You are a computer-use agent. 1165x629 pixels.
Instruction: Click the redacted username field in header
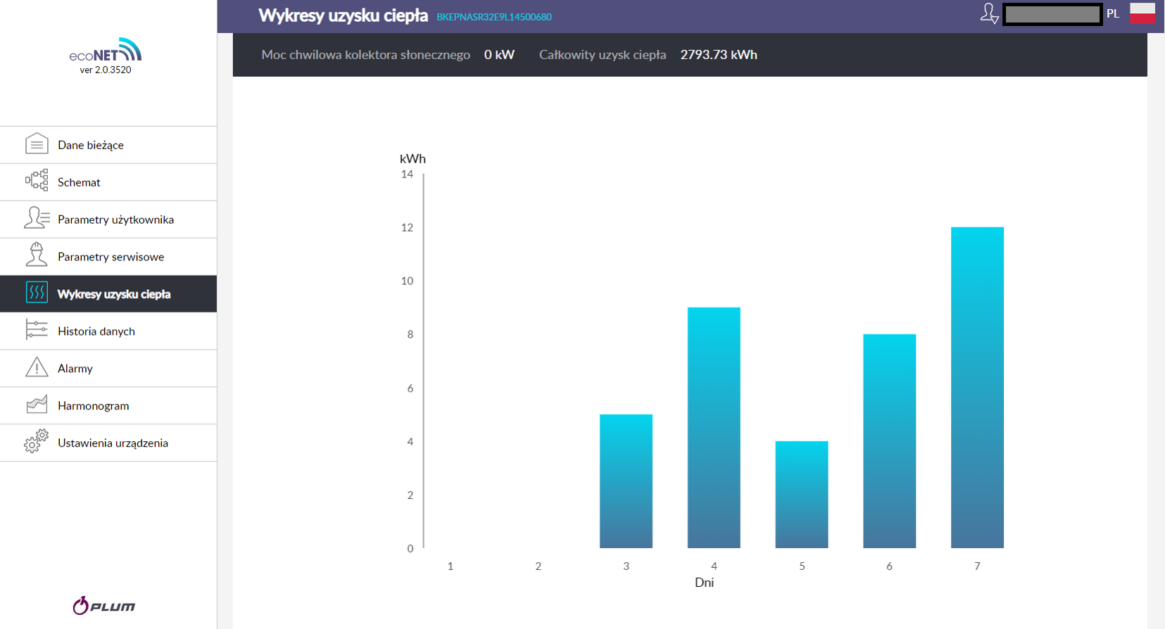tap(1052, 14)
